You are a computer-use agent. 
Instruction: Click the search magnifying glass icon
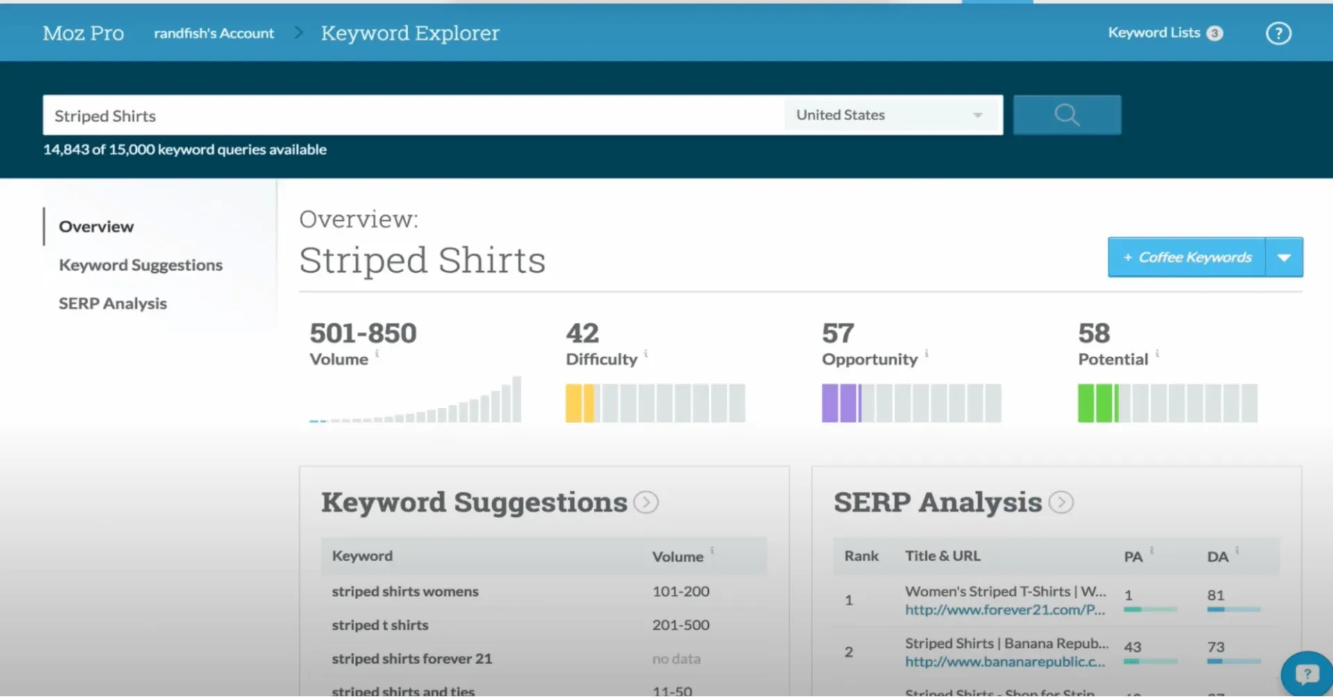(1067, 115)
